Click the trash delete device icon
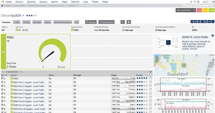 pos(206,21)
